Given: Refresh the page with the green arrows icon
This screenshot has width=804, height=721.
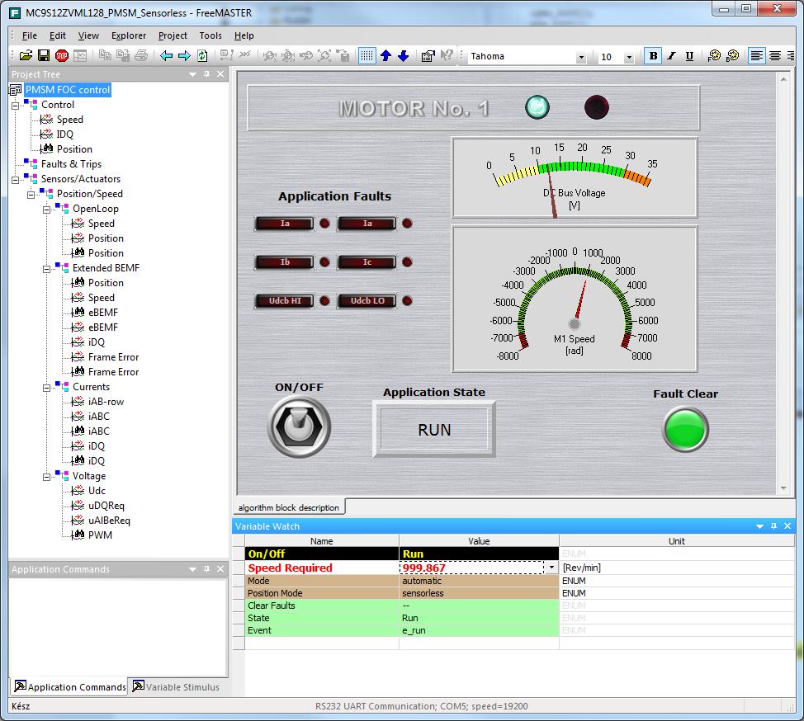Looking at the screenshot, I should [x=202, y=55].
